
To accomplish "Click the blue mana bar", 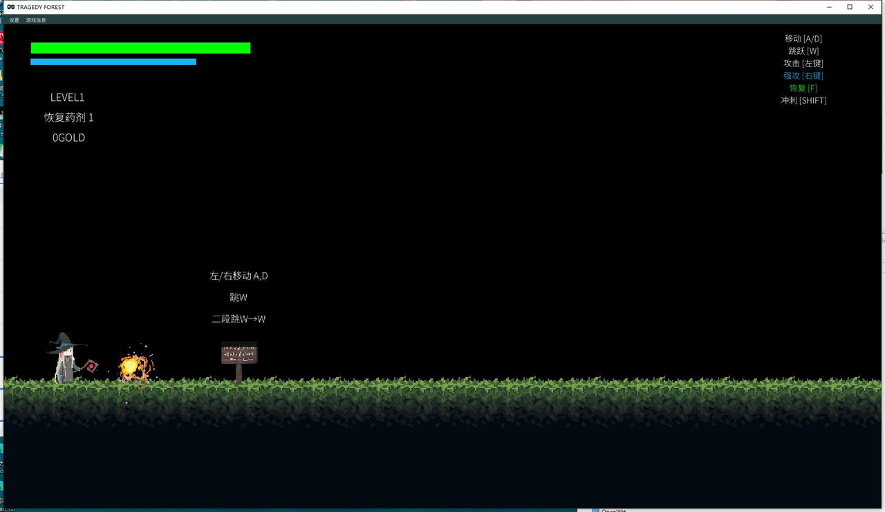I will tap(113, 62).
